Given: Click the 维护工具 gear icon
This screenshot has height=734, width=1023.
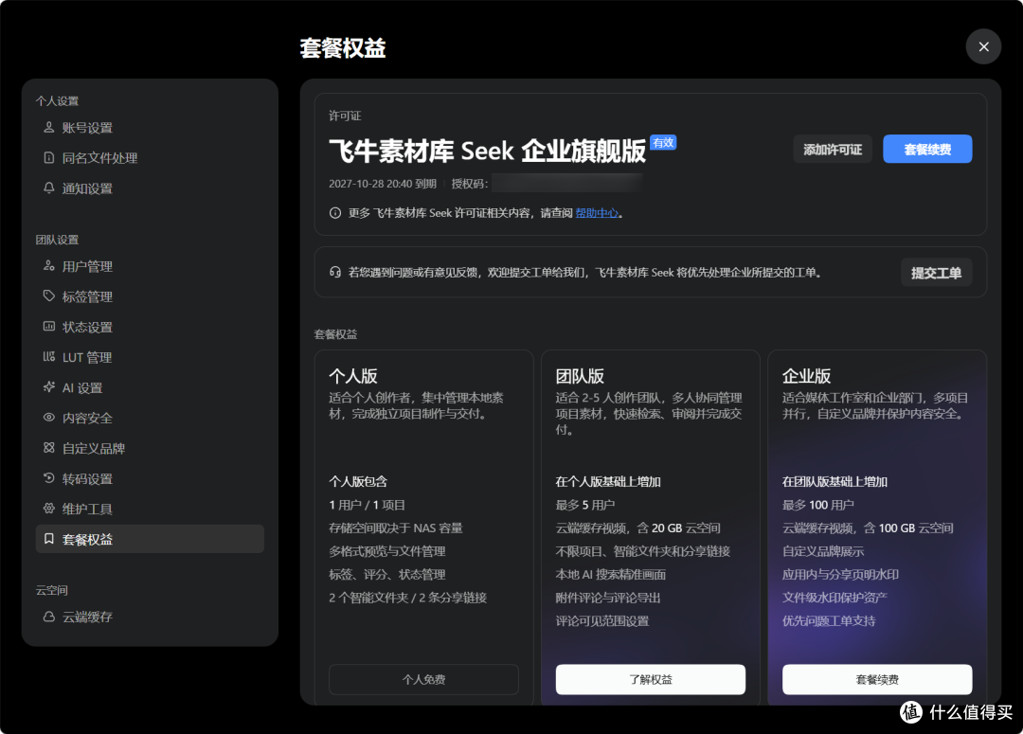Looking at the screenshot, I should 49,509.
